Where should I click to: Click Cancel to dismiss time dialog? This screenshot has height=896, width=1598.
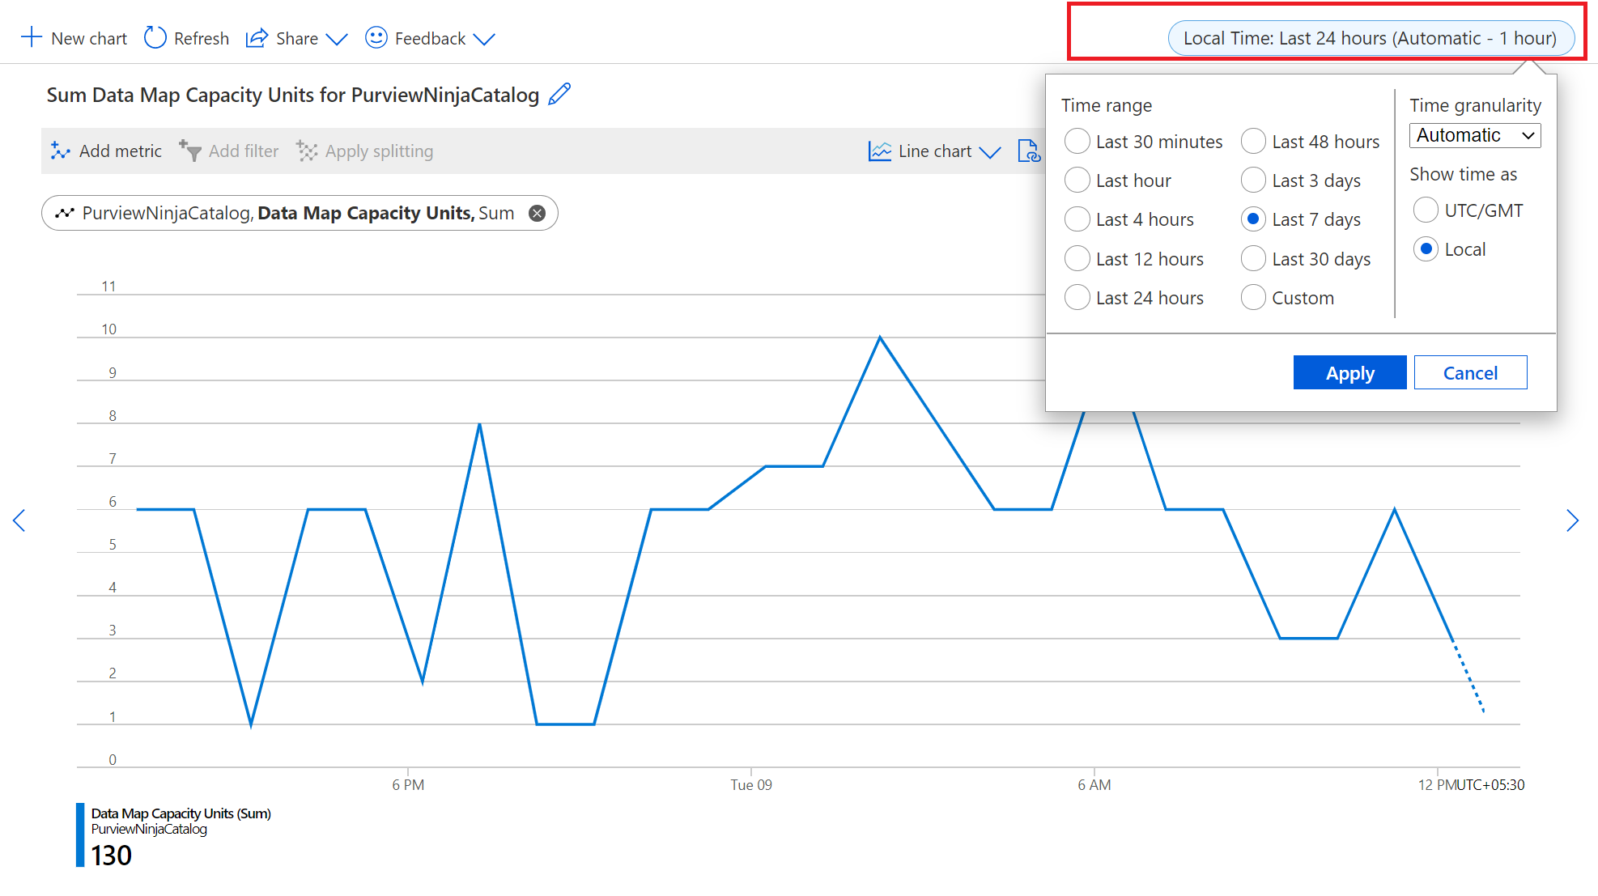pos(1469,372)
